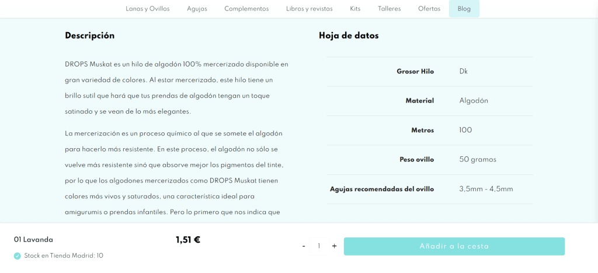This screenshot has width=598, height=273.
Task: Go to the Agujas category
Action: 197,9
